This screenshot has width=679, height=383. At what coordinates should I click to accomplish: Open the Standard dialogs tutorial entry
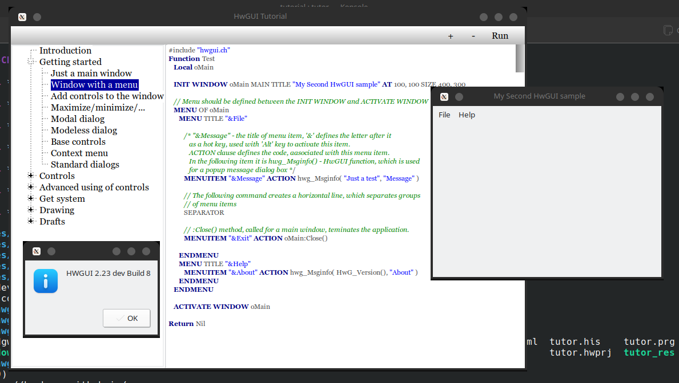[x=85, y=165]
